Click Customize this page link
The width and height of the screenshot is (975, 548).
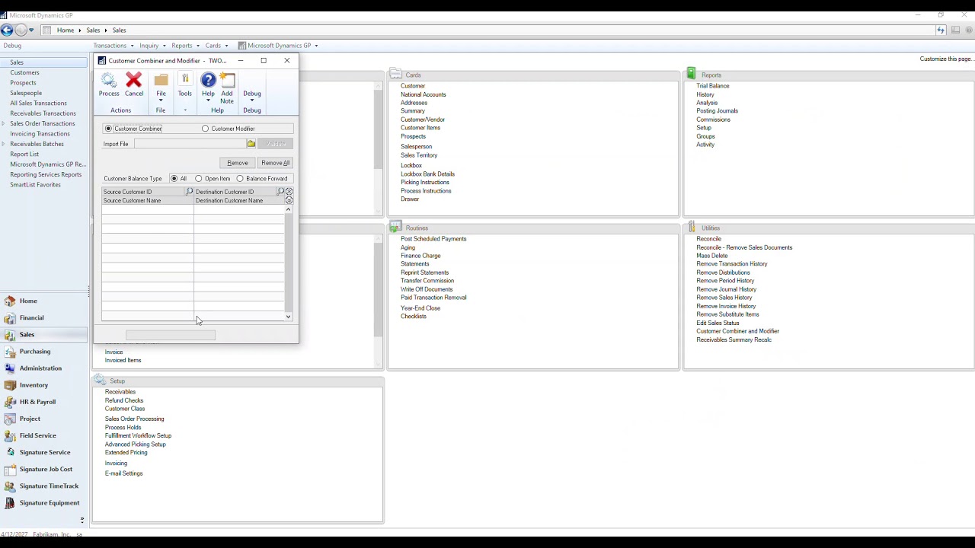[x=946, y=59]
